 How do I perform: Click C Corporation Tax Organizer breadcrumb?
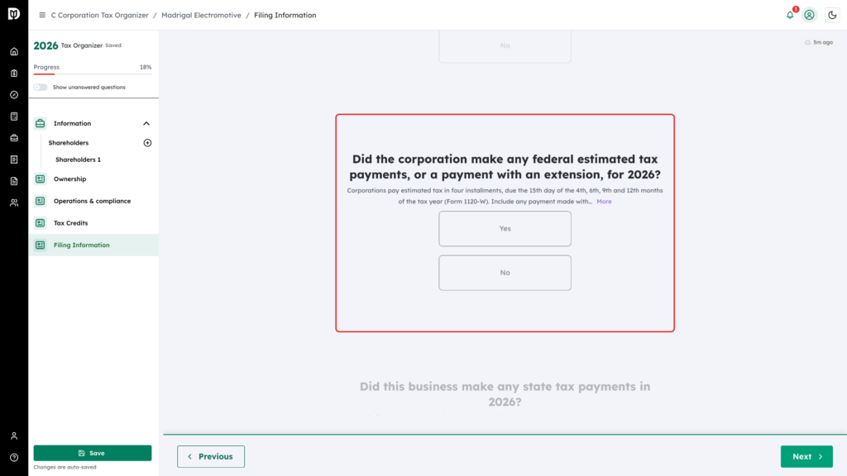pos(99,15)
